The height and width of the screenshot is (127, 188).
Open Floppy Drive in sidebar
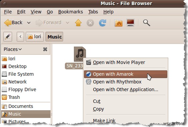(x=26, y=89)
